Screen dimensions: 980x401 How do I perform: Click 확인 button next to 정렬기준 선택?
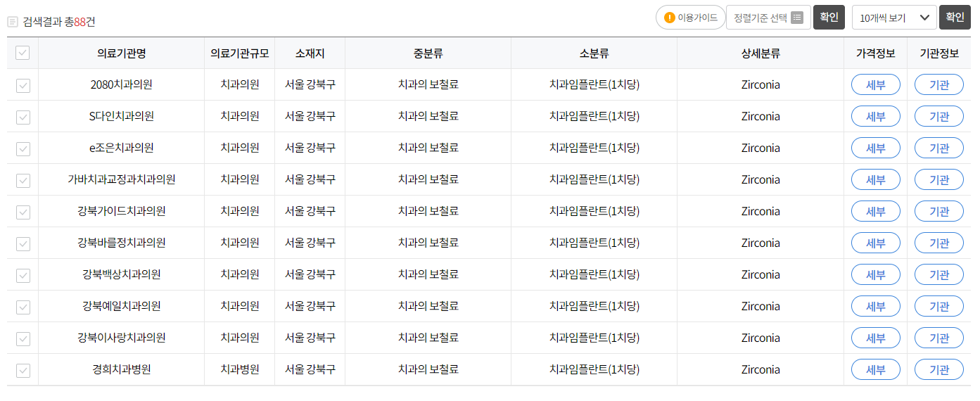coord(829,18)
